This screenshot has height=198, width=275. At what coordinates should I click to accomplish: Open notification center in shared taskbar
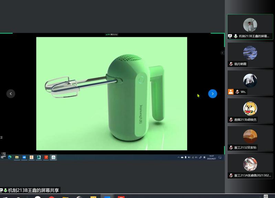point(220,157)
